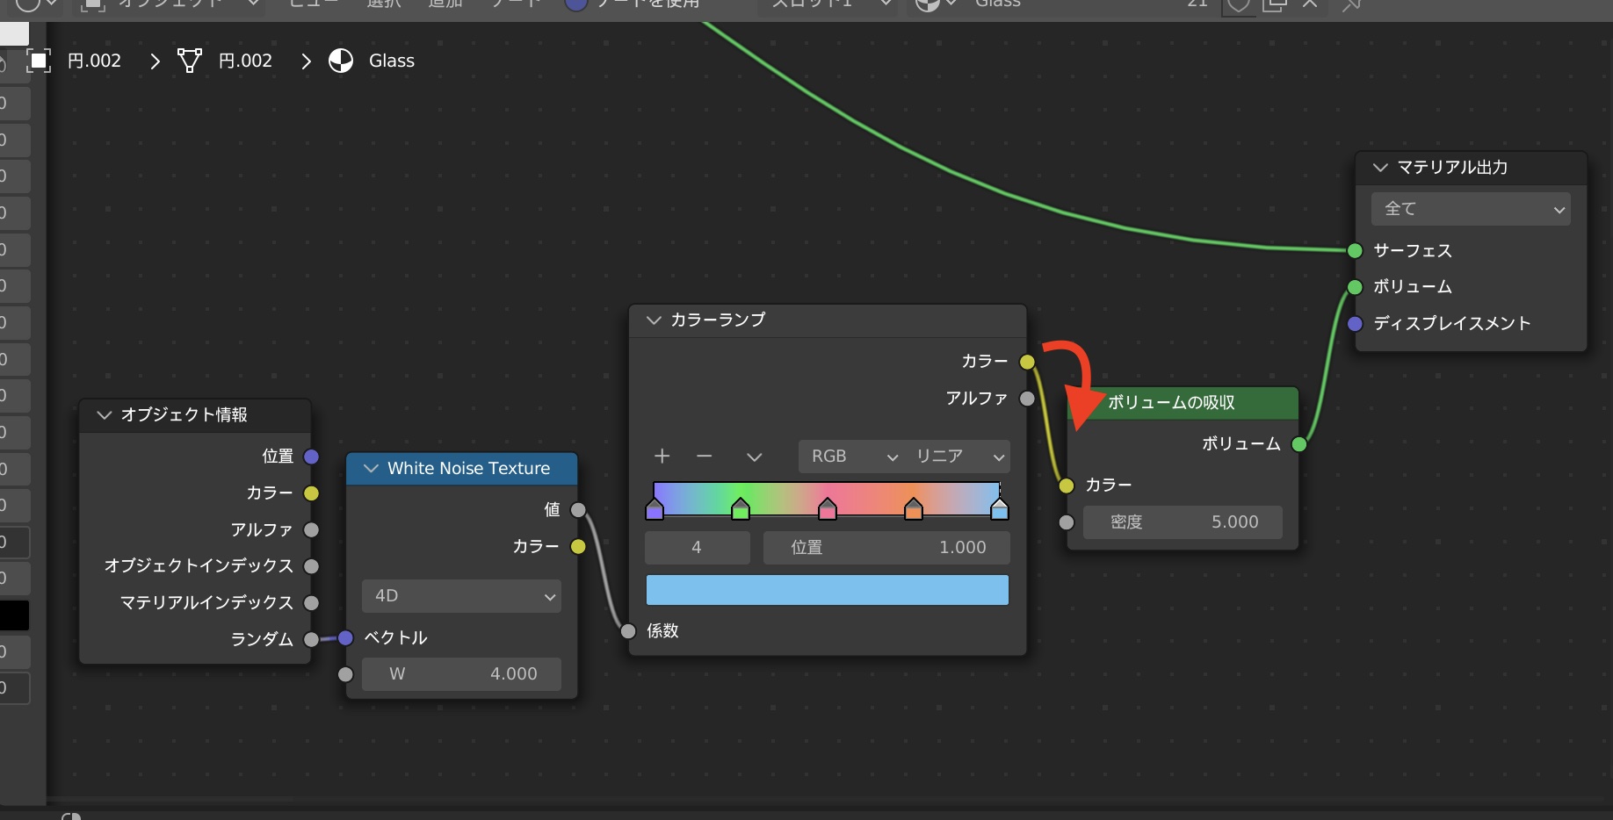Screen dimensions: 1613x820
Task: Click the W 4.000 value field
Action: coord(461,674)
